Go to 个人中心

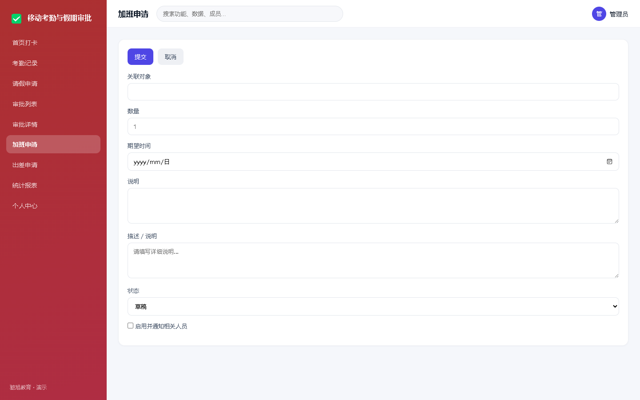53,206
